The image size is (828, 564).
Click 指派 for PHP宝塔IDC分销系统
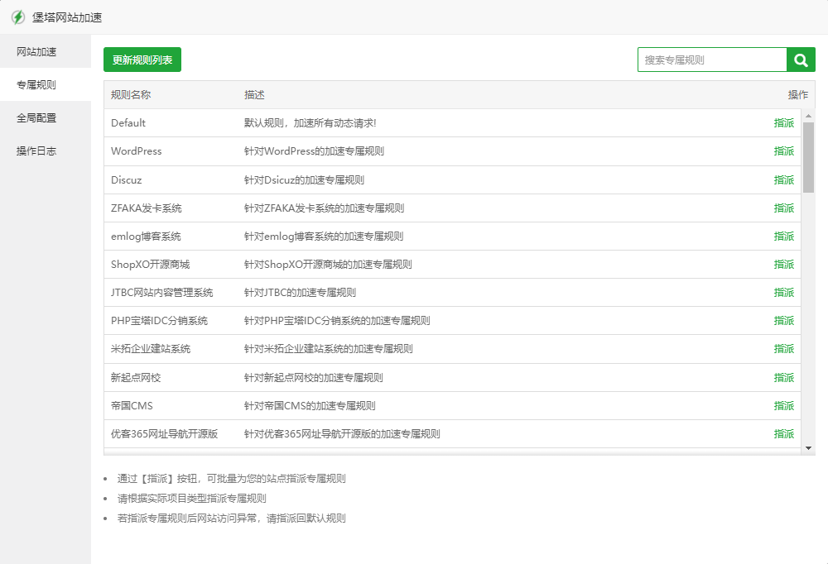(x=783, y=320)
